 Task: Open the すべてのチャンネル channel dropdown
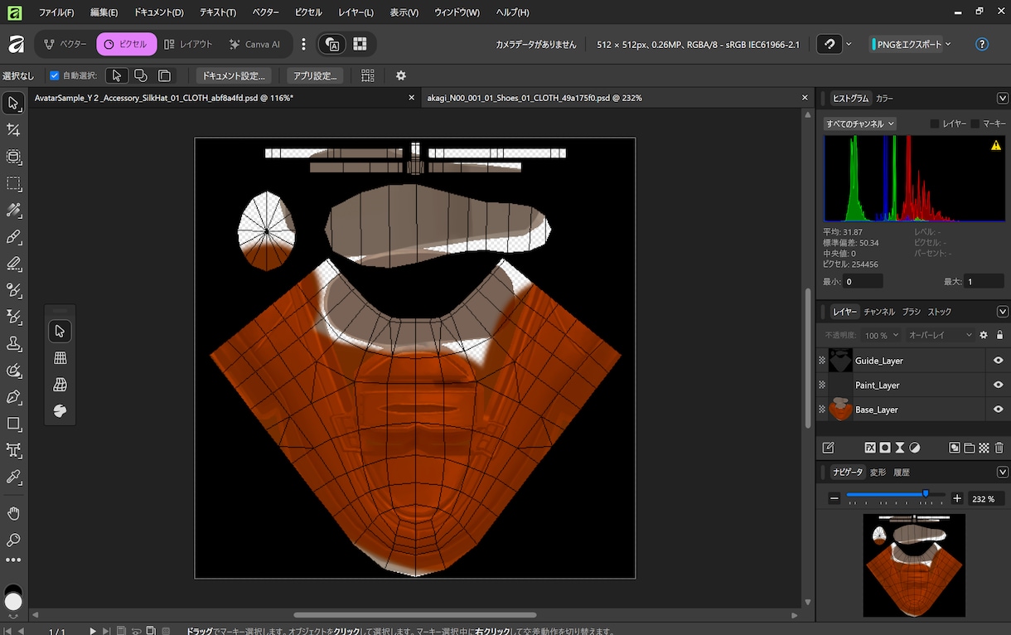pyautogui.click(x=860, y=124)
